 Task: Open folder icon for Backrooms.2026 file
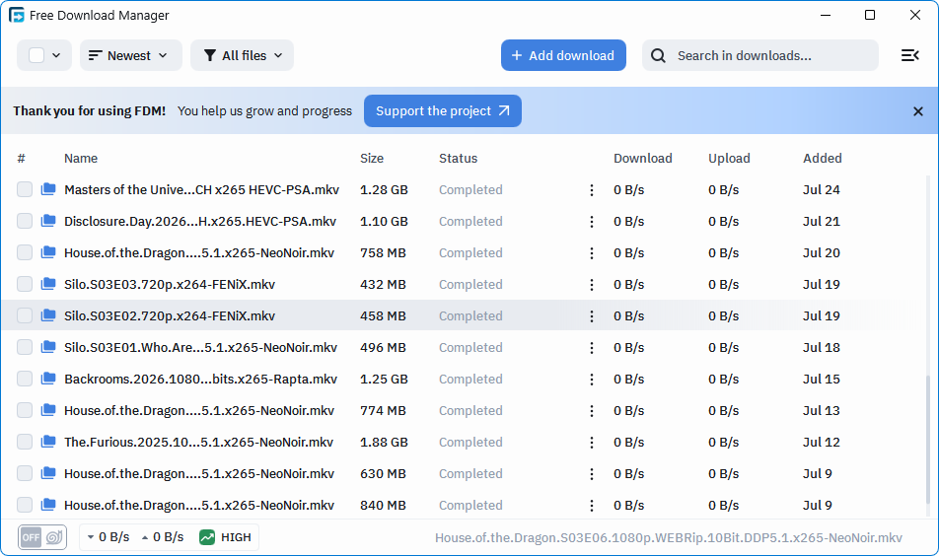(x=48, y=379)
